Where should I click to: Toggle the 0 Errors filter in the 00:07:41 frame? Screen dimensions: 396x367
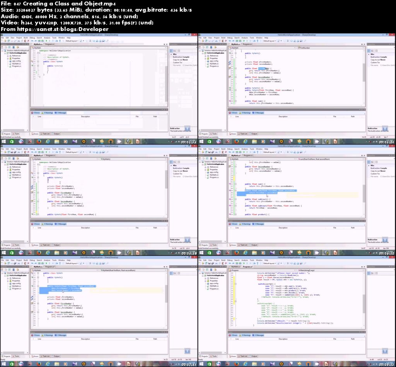36,335
